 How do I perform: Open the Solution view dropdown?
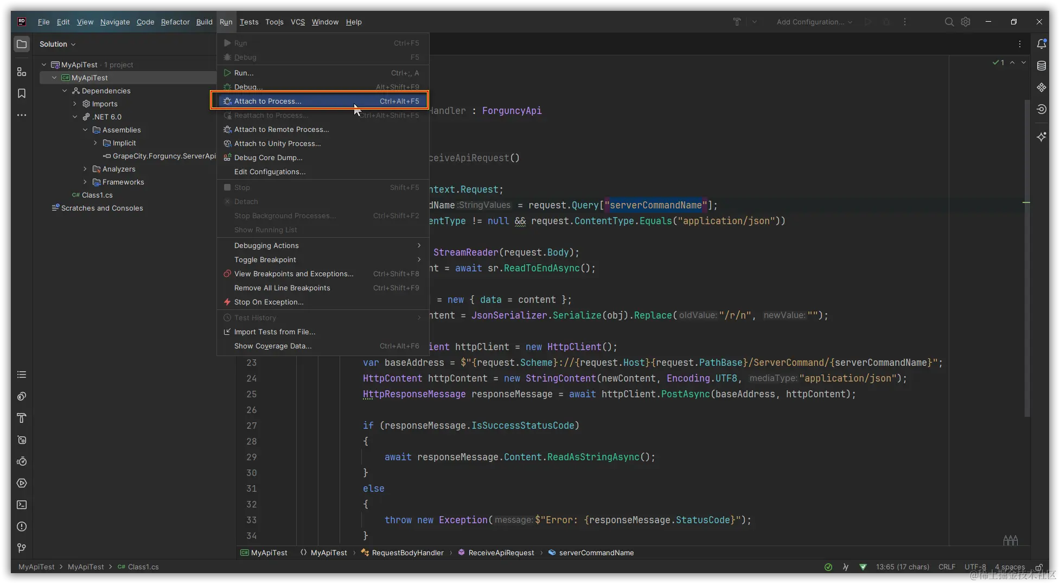point(57,44)
